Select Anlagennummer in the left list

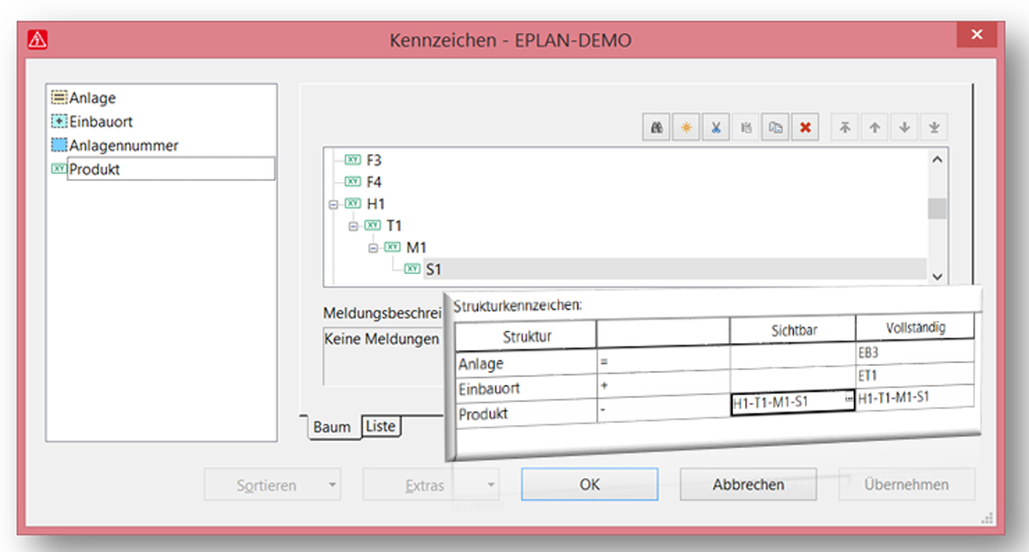(123, 145)
